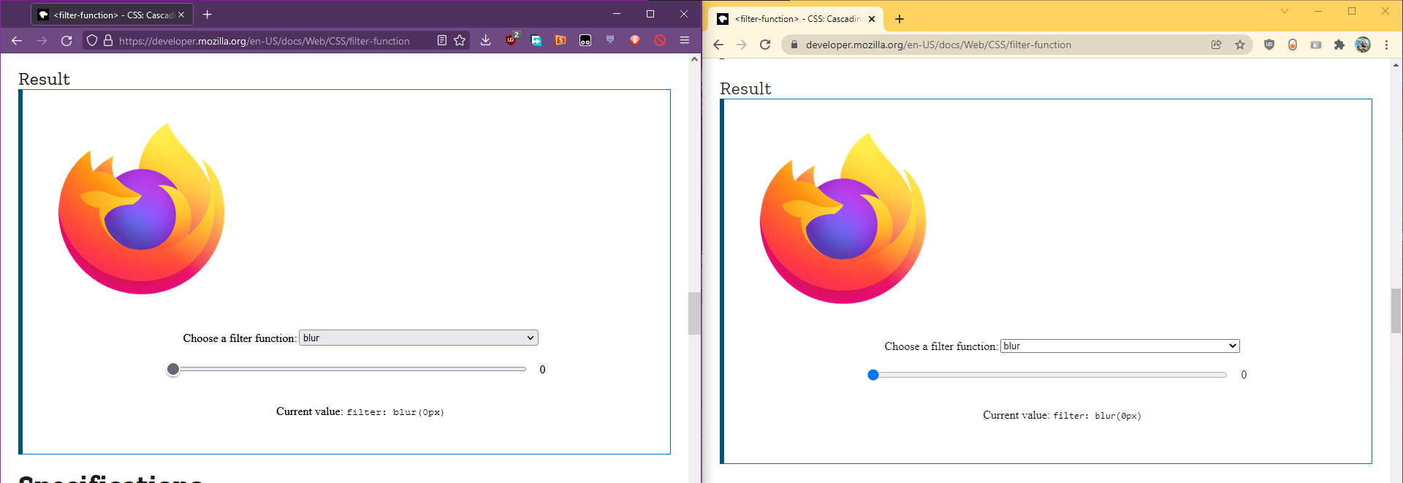Click the Firefox logo image in Chrome window
Viewport: 1403px width, 483px height.
click(843, 218)
